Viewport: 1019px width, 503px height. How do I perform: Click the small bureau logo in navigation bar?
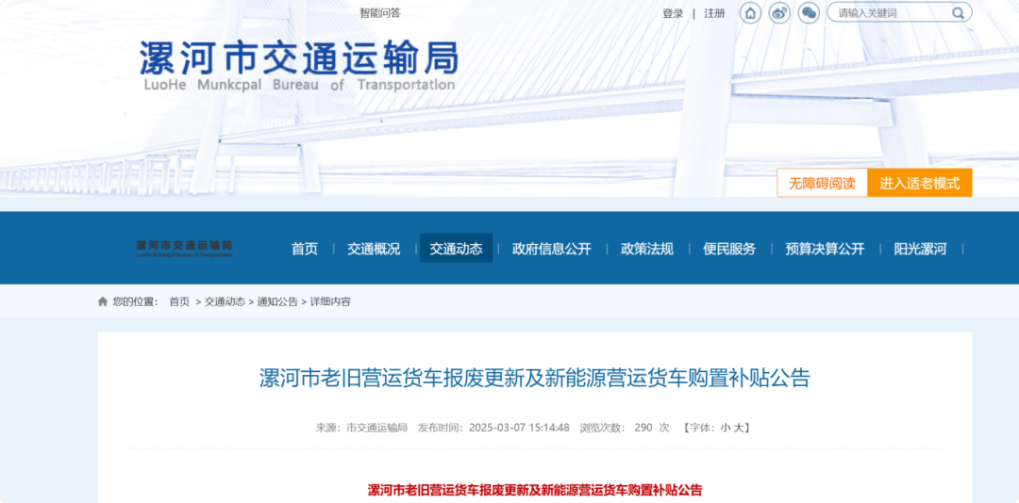184,249
